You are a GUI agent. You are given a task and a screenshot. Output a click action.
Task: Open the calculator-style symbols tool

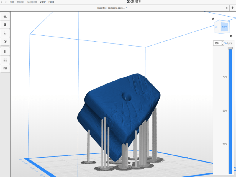(5, 60)
